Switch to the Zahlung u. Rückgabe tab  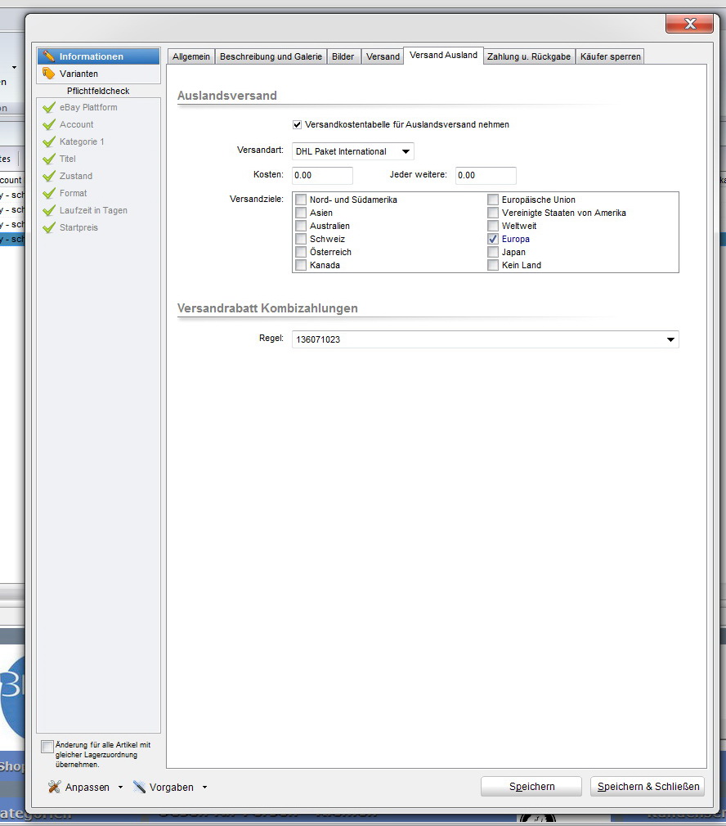529,56
